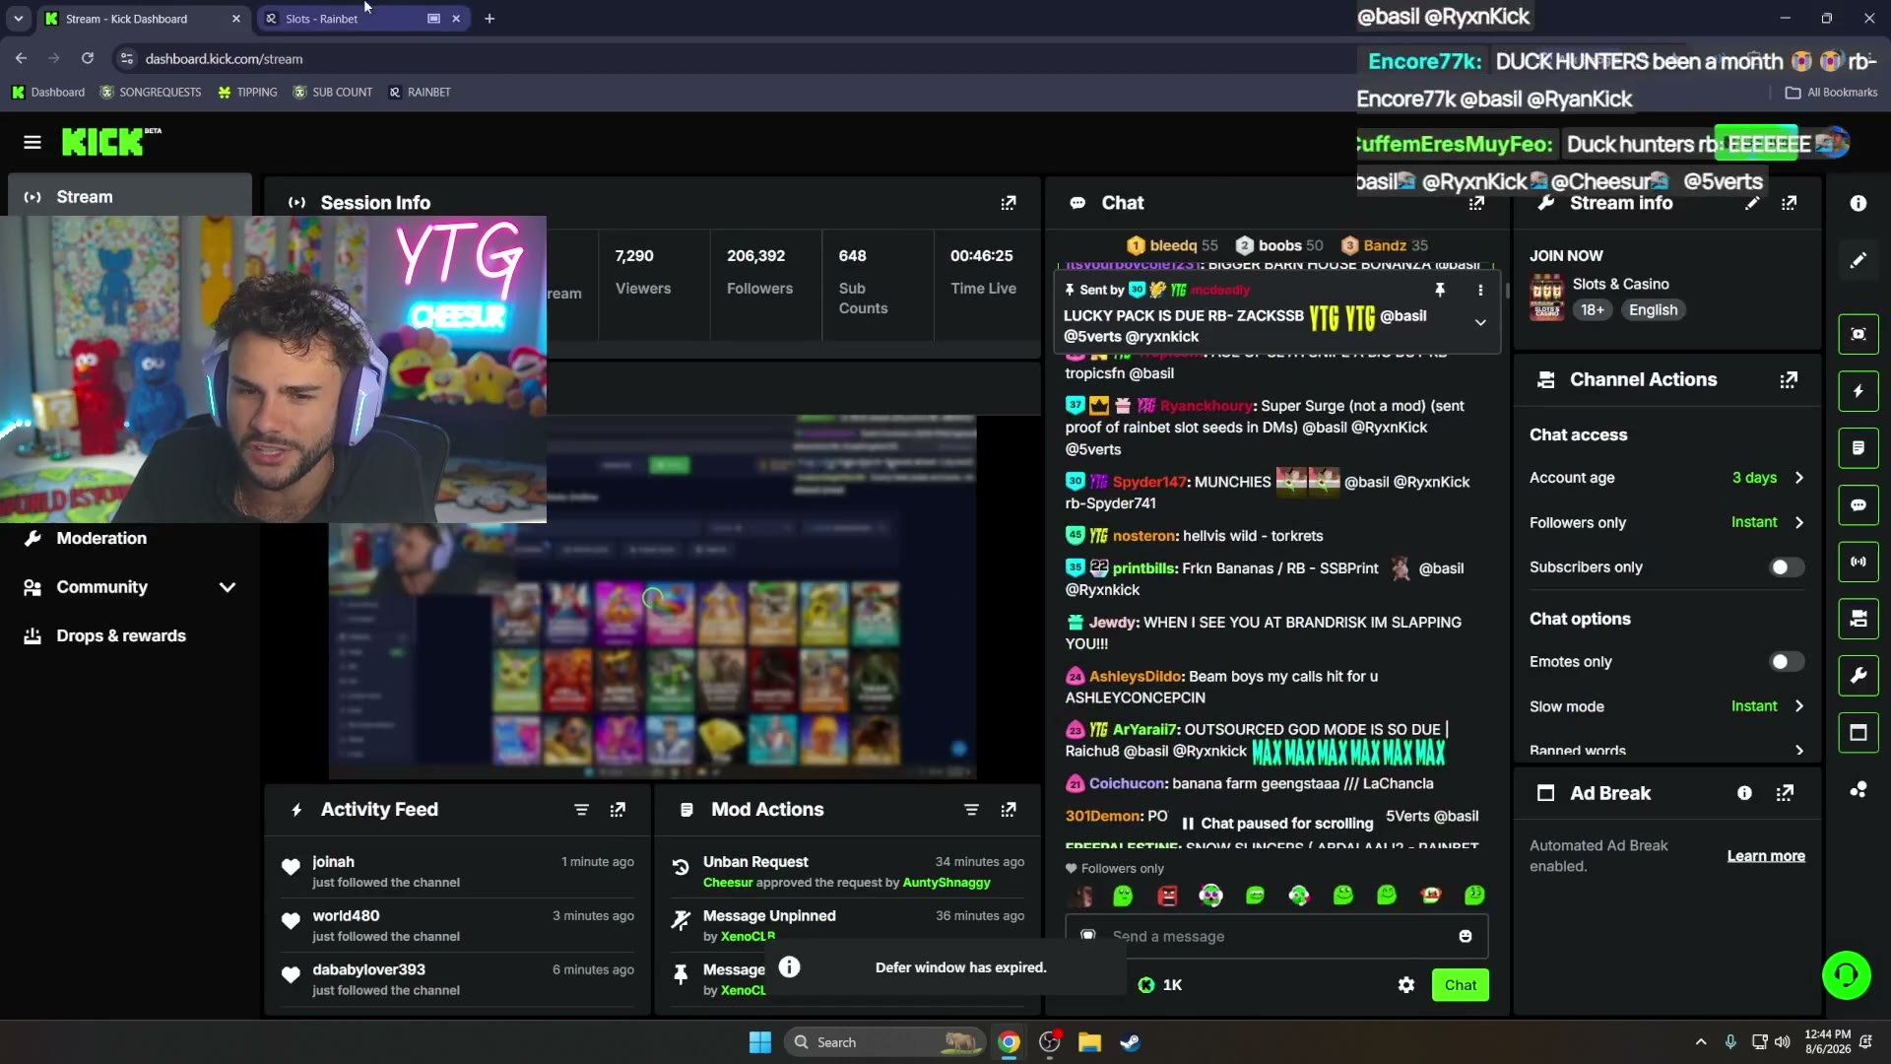Click the pencil icon in right toolbar
1891x1064 pixels.
[1858, 260]
